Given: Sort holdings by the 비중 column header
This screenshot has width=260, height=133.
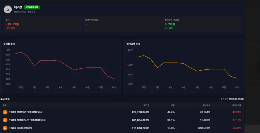Looking at the screenshot, I should tap(173, 105).
